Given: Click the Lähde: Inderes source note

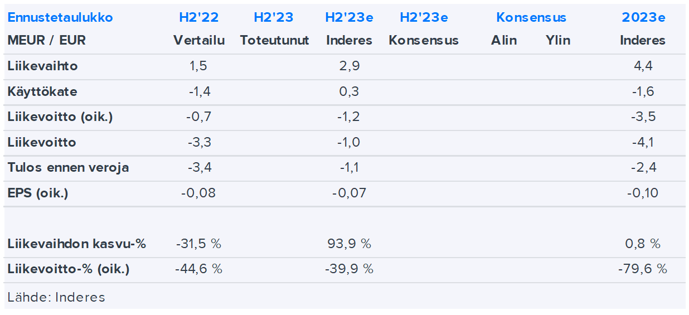Looking at the screenshot, I should click(56, 297).
